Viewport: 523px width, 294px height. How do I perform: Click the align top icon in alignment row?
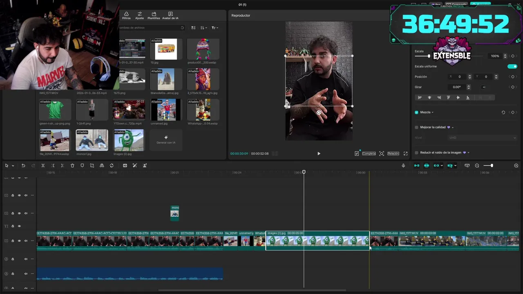(x=448, y=98)
